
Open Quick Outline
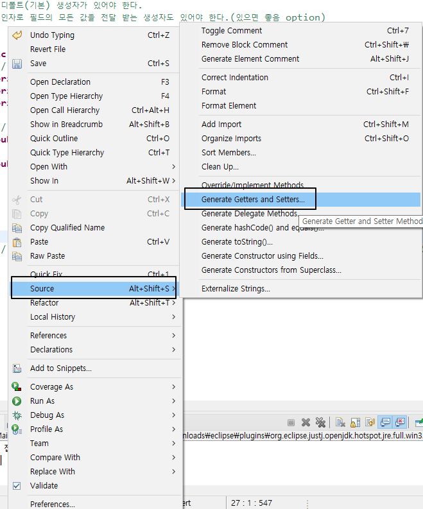coord(94,139)
